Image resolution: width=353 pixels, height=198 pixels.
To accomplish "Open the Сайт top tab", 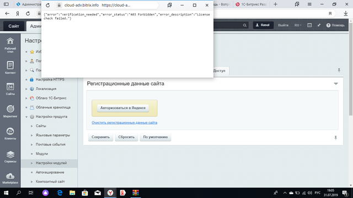I will coord(14,26).
